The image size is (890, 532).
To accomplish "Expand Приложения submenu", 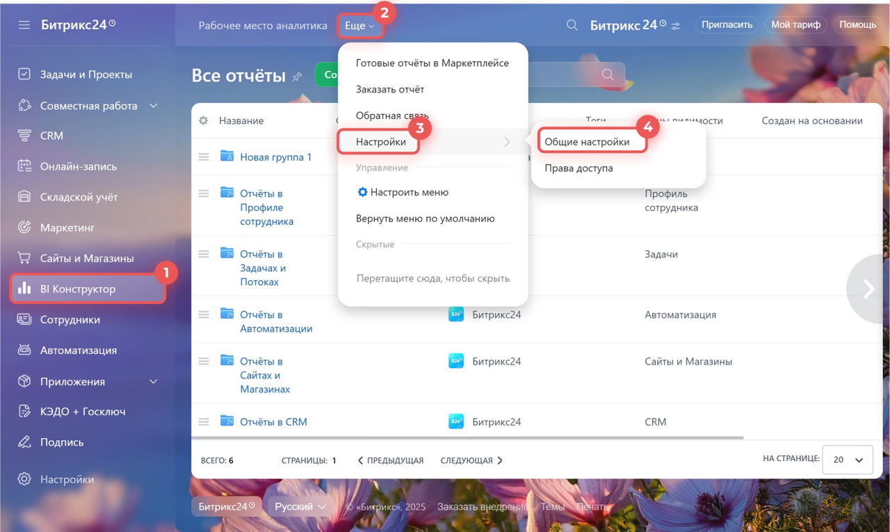I will point(154,381).
